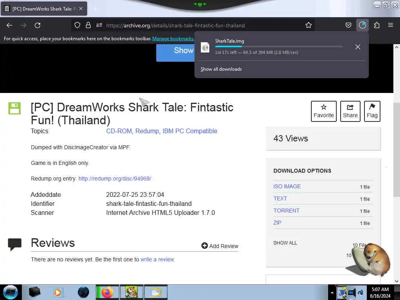
Task: Download the ISO IMAGE option
Action: 287,186
